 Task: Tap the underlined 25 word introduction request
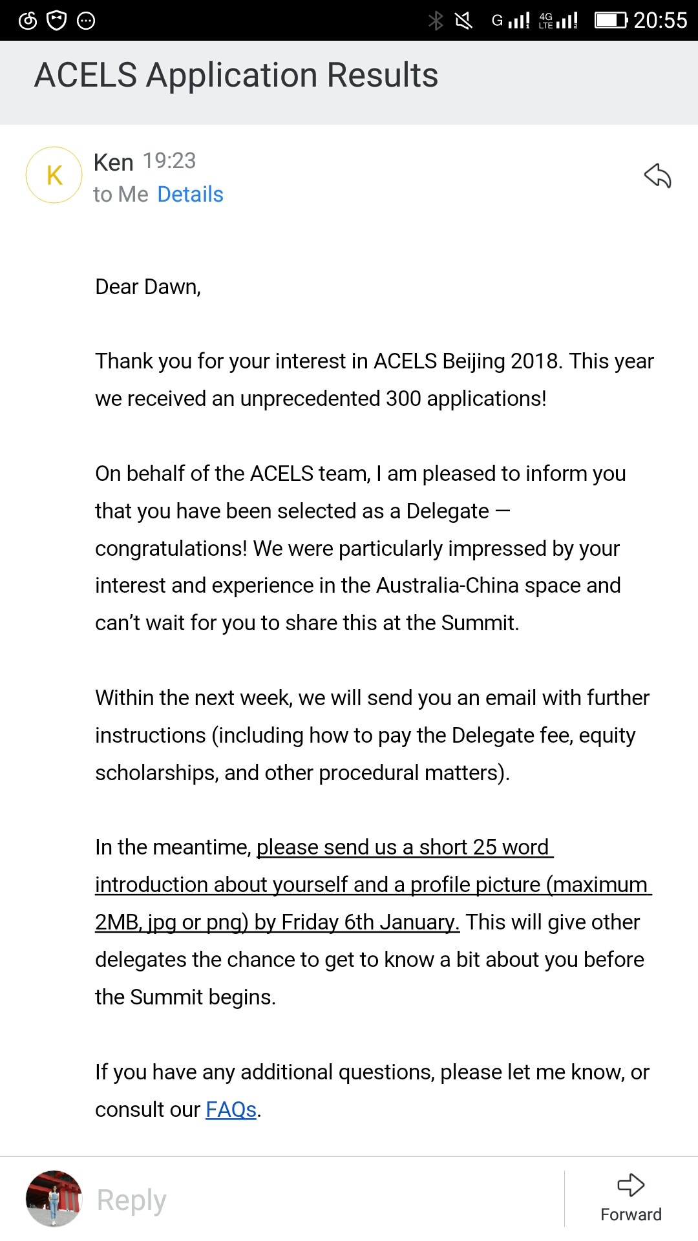373,885
